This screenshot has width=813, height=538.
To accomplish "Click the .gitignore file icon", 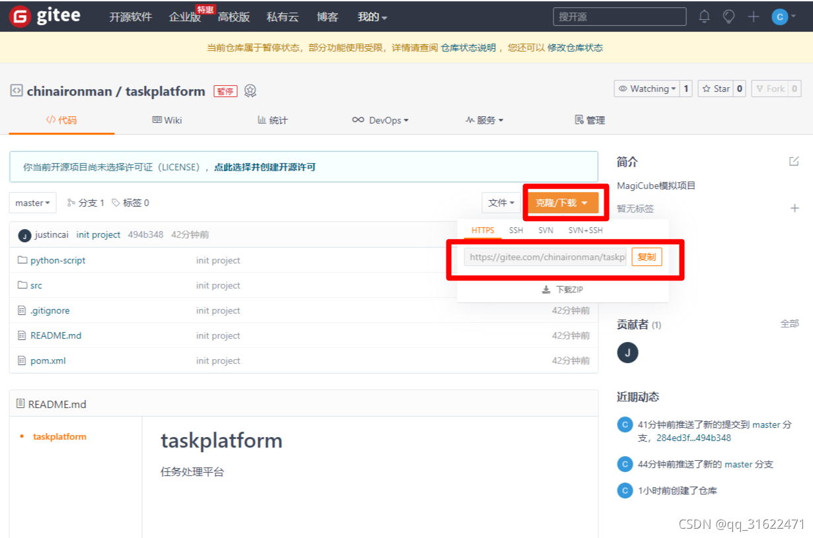I will coord(22,310).
